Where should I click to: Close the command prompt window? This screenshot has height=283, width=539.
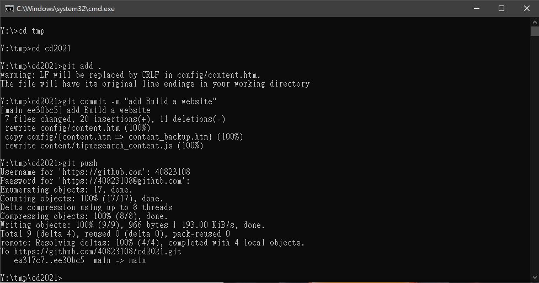point(527,9)
